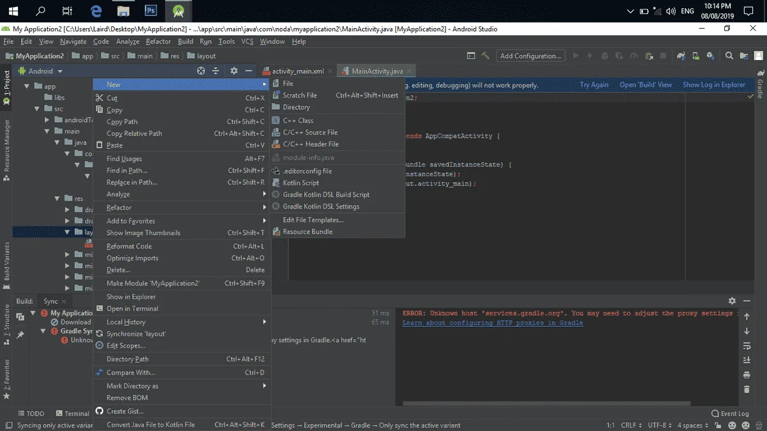Open the SDK Manager icon in toolbar
Viewport: 767px width, 431px height.
(x=711, y=56)
